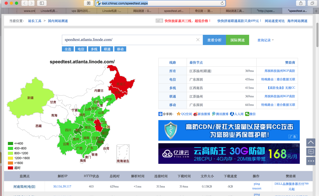Image resolution: width=319 pixels, height=196 pixels.
Task: Click the 总耗时 column header
Action: [114, 176]
